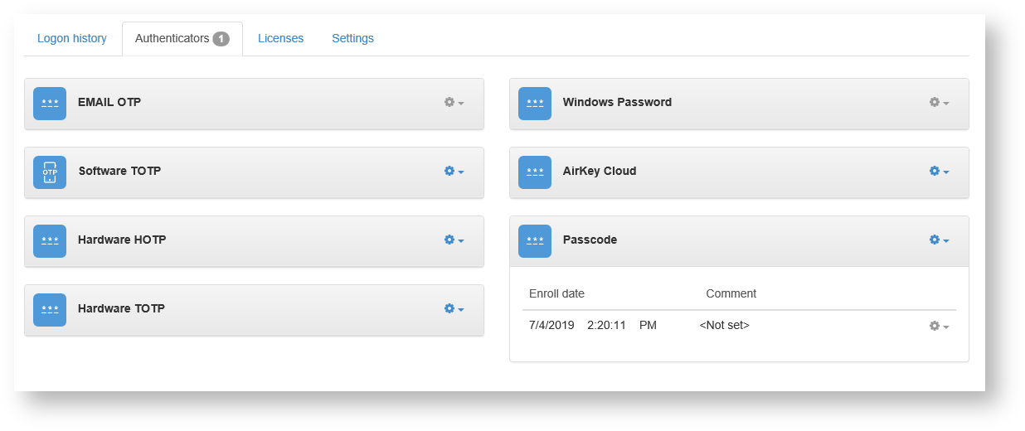Open the Settings tab
1025x431 pixels.
coord(352,39)
